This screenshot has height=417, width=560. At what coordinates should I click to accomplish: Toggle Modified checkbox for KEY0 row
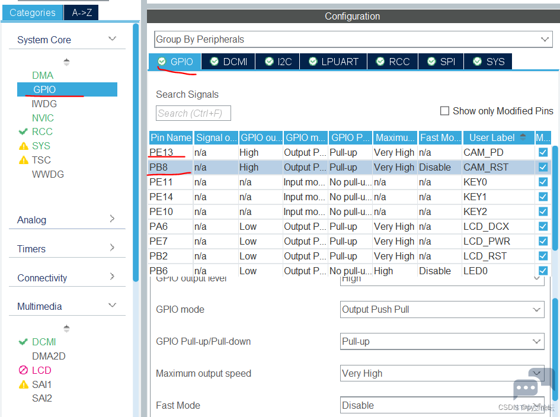pyautogui.click(x=543, y=182)
